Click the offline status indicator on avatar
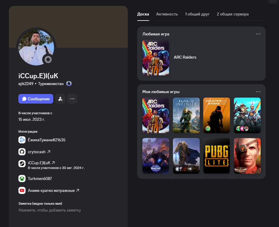The height and width of the screenshot is (227, 279). click(48, 59)
